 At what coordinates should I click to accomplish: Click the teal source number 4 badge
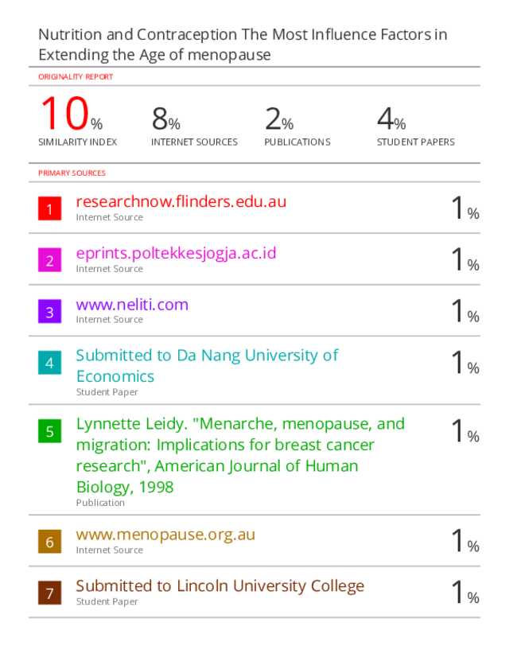click(49, 363)
